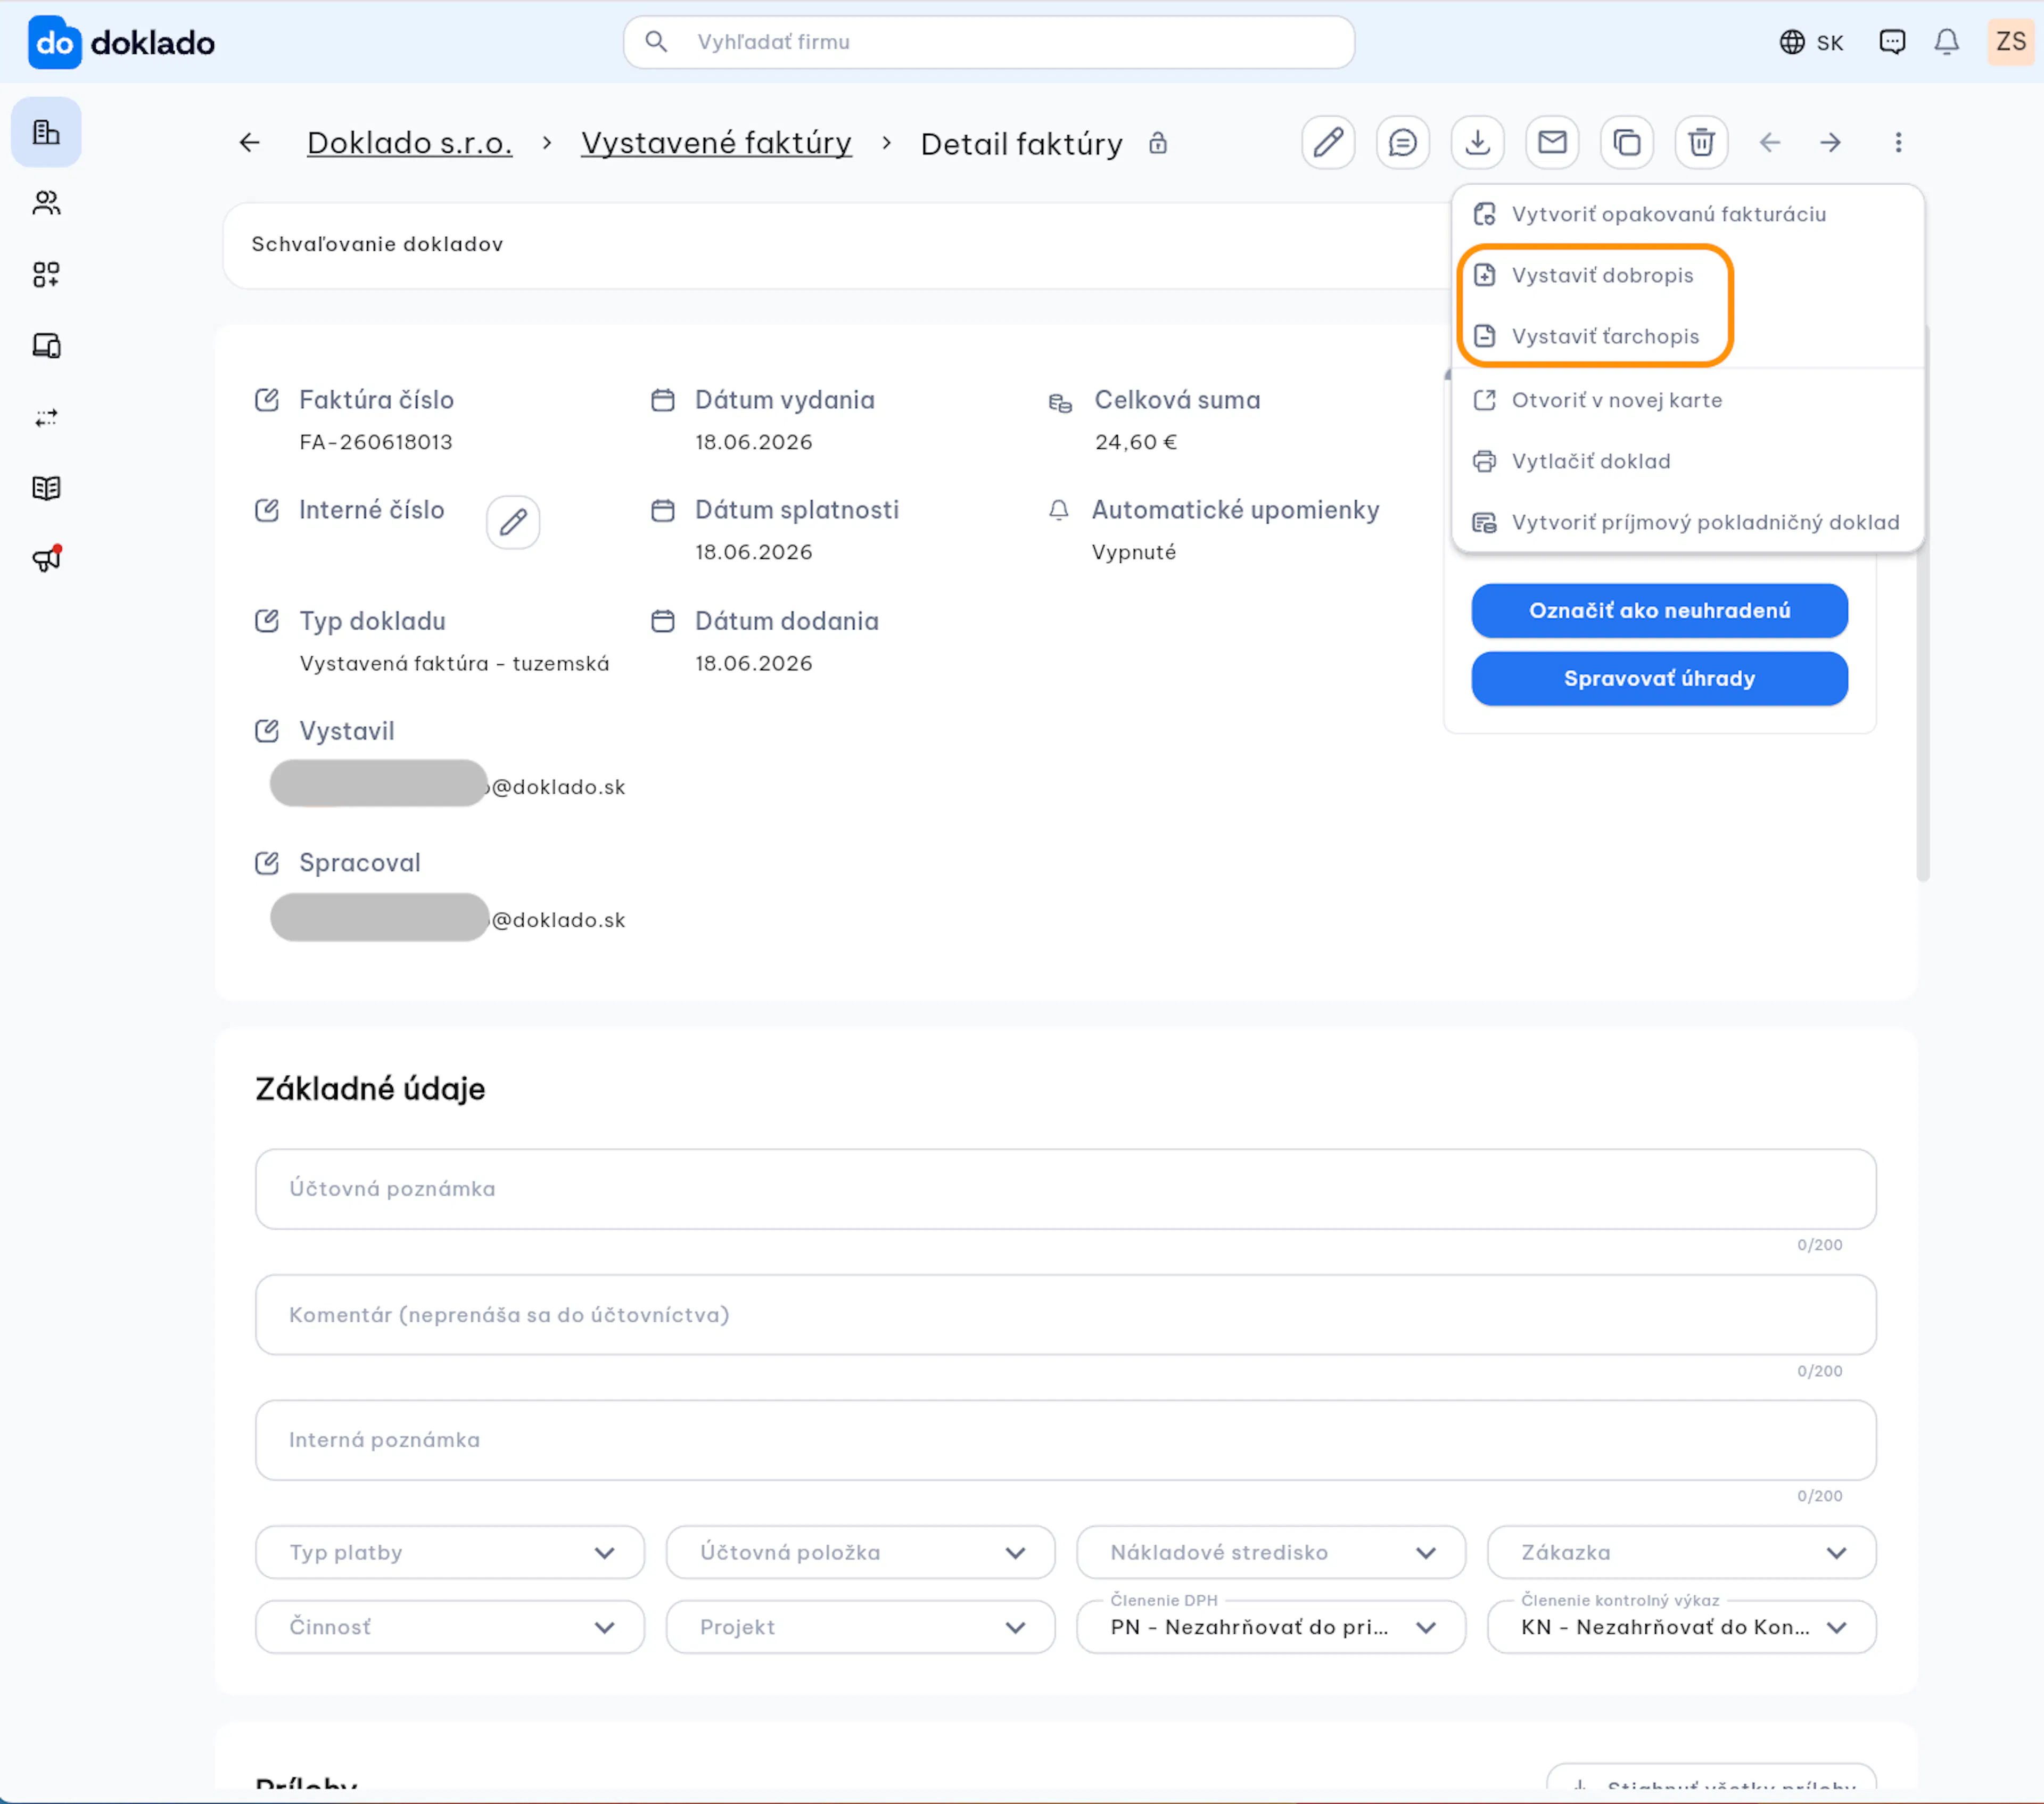Image resolution: width=2044 pixels, height=1804 pixels.
Task: Click the Účtovná poznámka input field
Action: [1065, 1189]
